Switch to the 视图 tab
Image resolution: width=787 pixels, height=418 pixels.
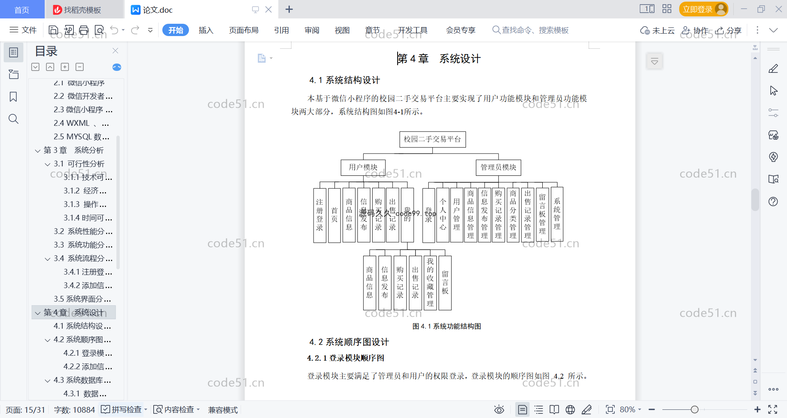[342, 30]
